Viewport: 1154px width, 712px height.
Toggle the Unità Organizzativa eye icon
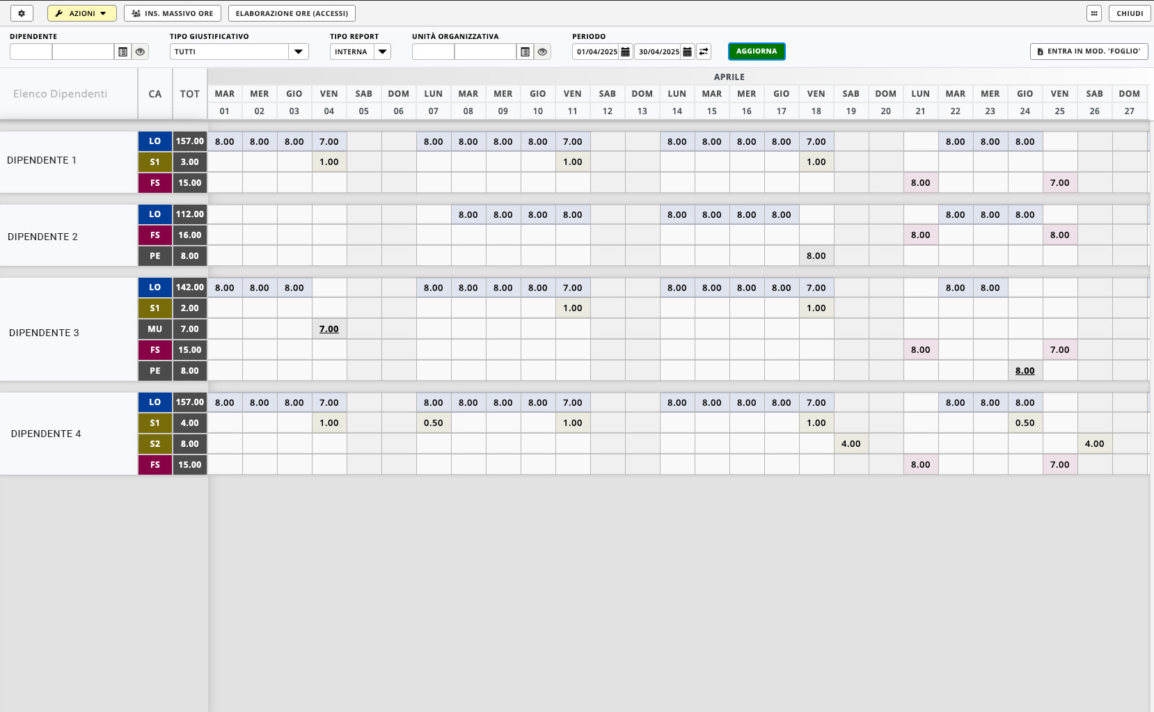tap(542, 52)
